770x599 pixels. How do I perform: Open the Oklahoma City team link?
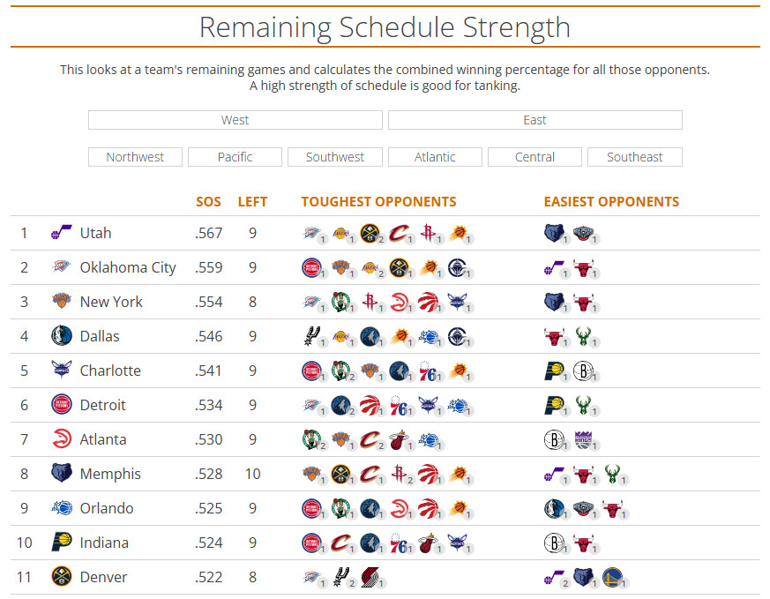pyautogui.click(x=128, y=267)
